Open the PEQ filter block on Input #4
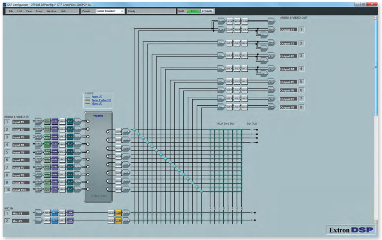Screen dimensions: 382x240 point(47,144)
